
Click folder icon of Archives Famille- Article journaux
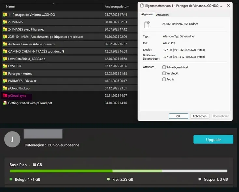pos(5,44)
